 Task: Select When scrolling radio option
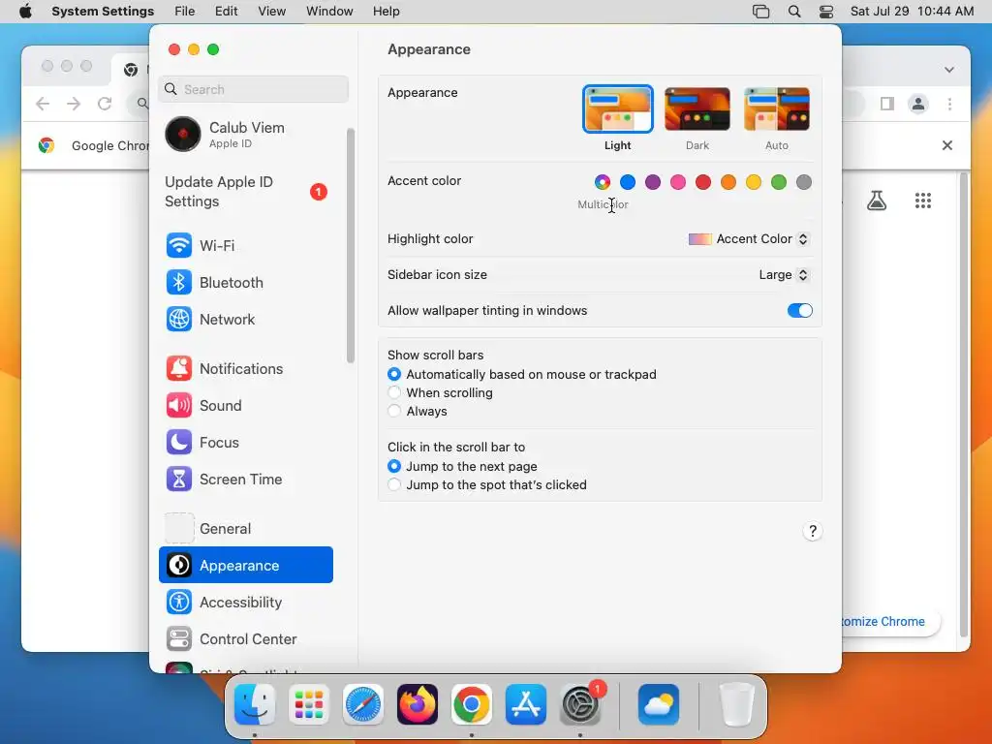point(394,392)
